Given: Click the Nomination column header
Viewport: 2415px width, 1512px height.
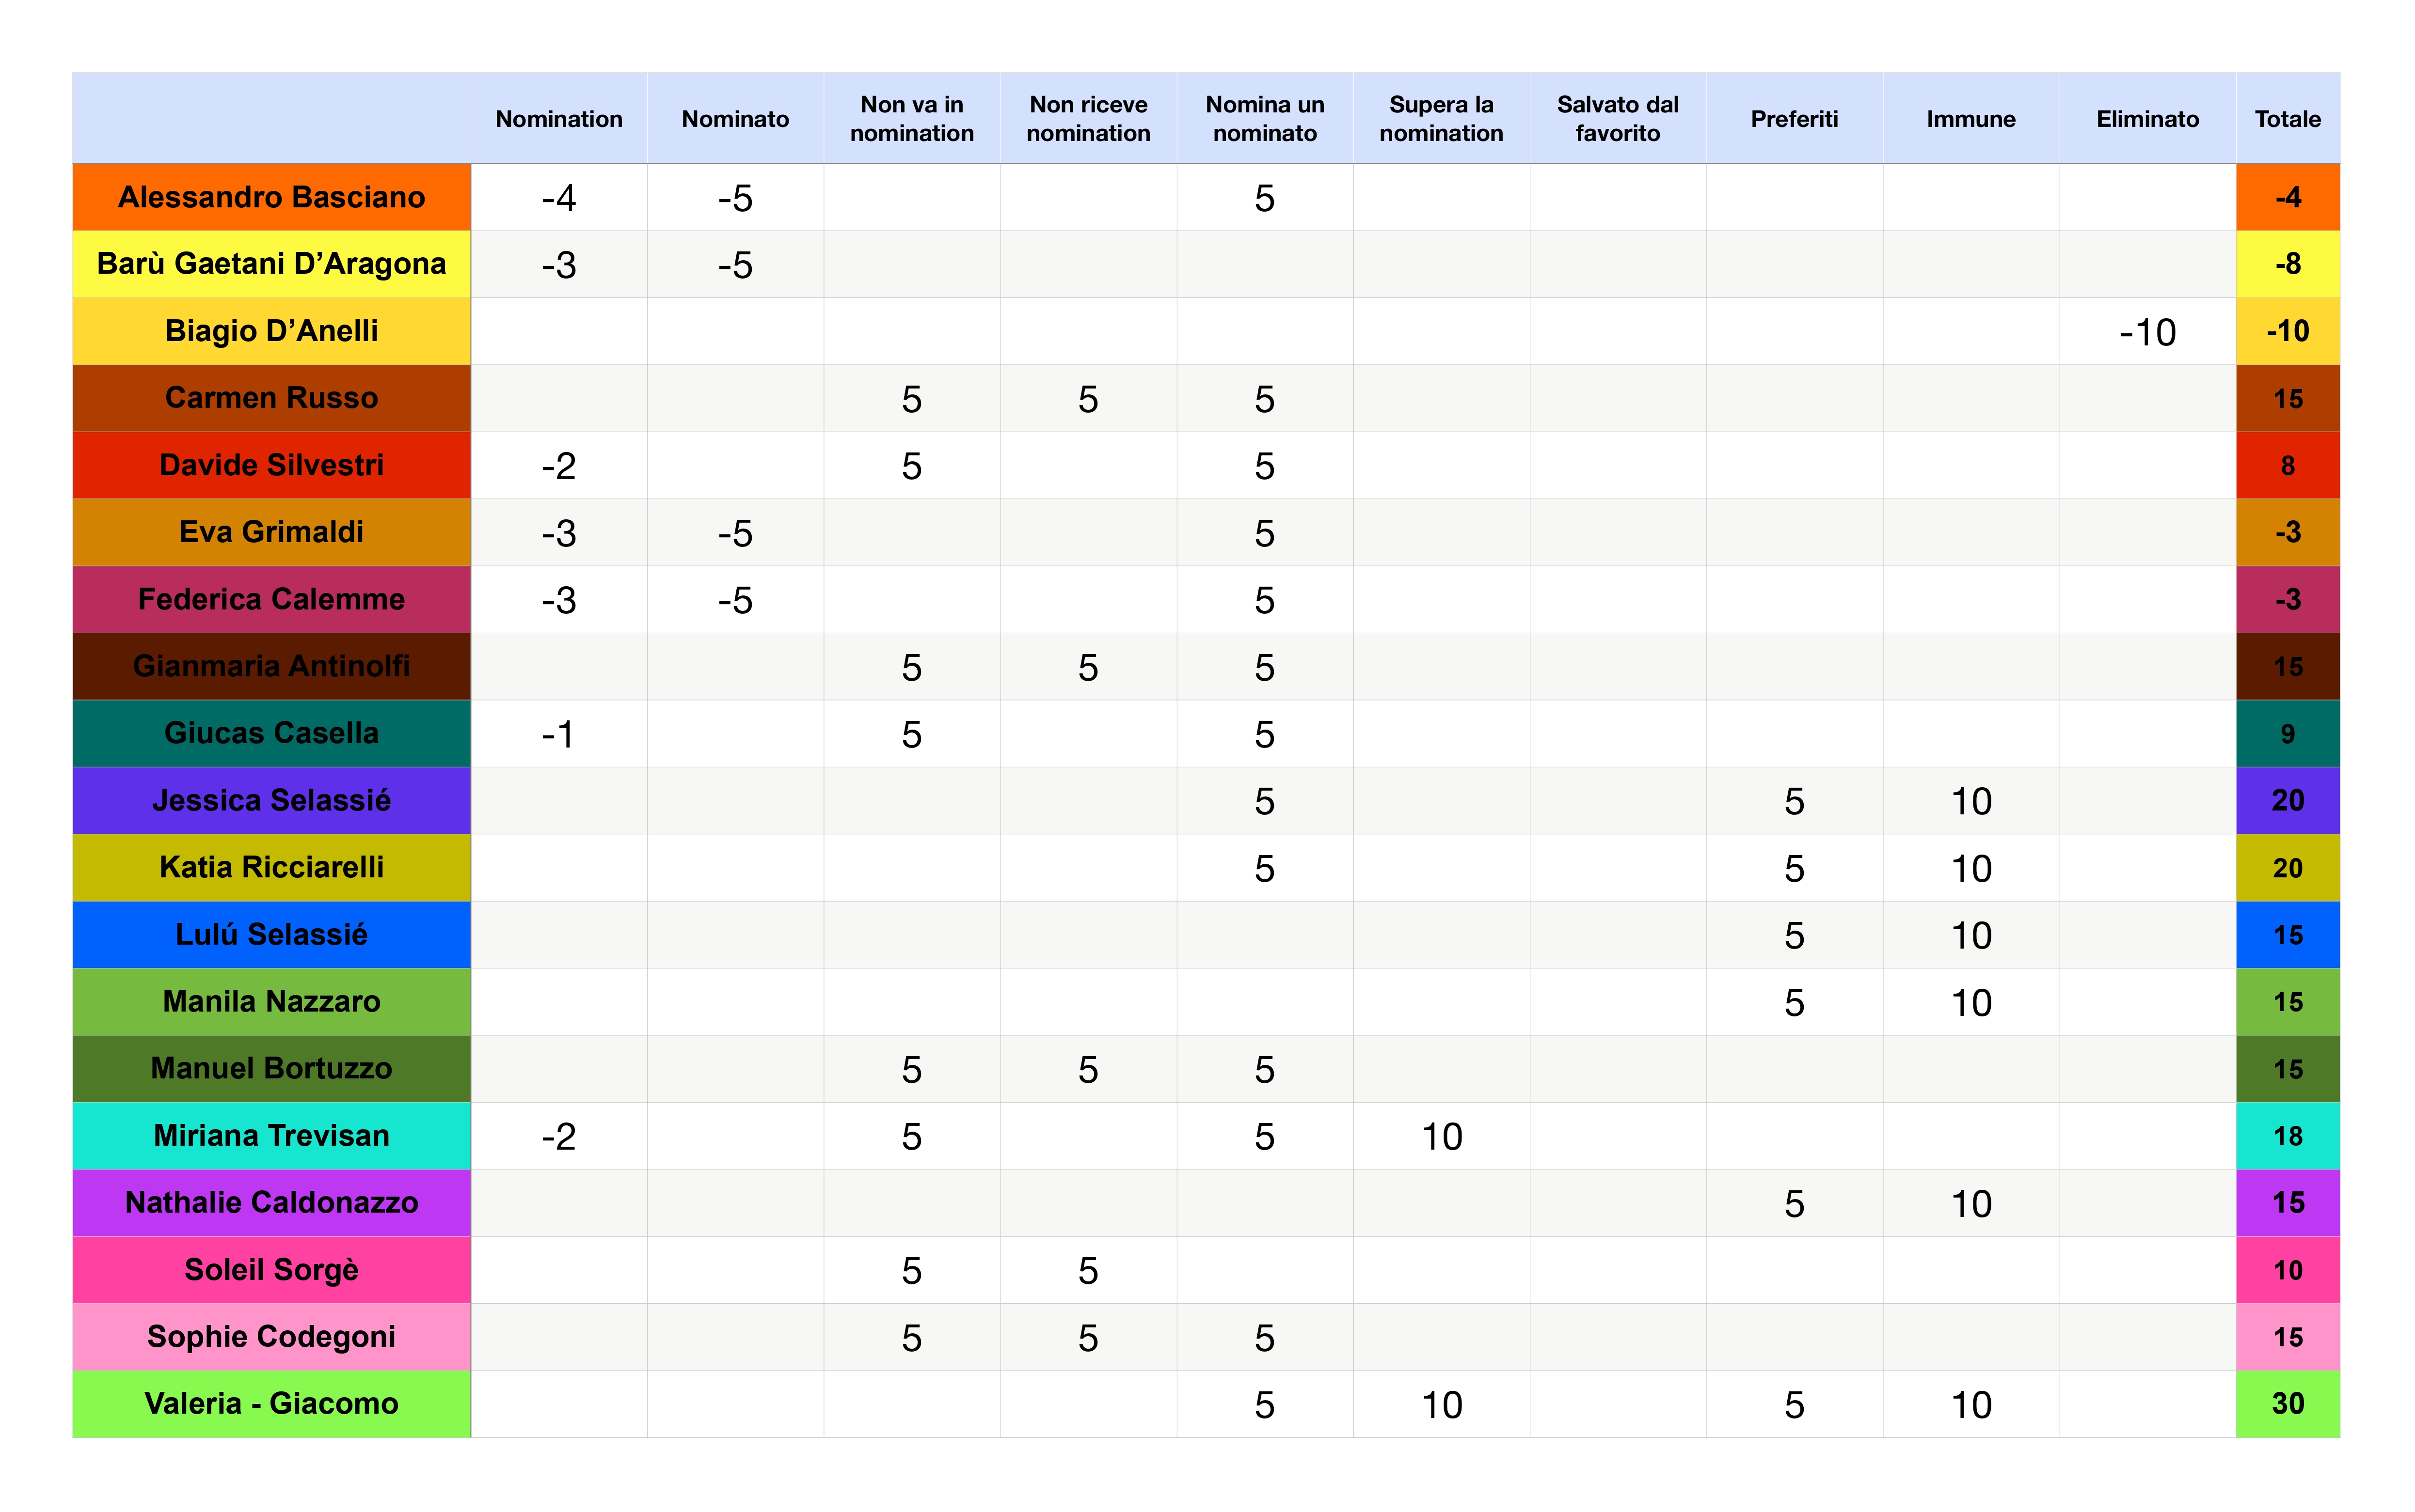Looking at the screenshot, I should pyautogui.click(x=558, y=119).
